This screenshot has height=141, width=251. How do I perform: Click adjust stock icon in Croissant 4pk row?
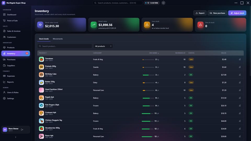point(240,113)
